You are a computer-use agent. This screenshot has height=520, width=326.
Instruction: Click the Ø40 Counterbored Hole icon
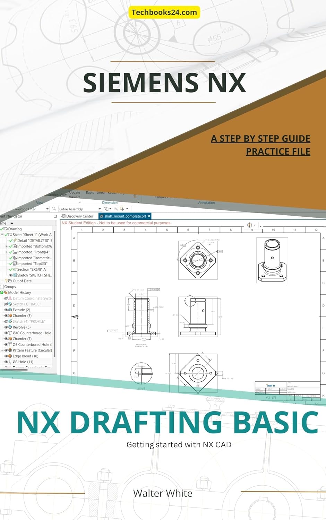click(x=10, y=333)
